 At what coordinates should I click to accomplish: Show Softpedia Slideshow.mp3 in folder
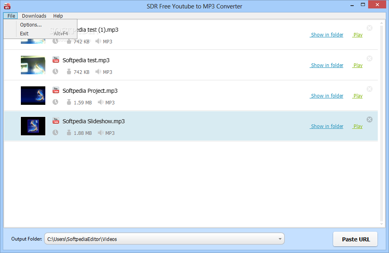click(x=327, y=126)
